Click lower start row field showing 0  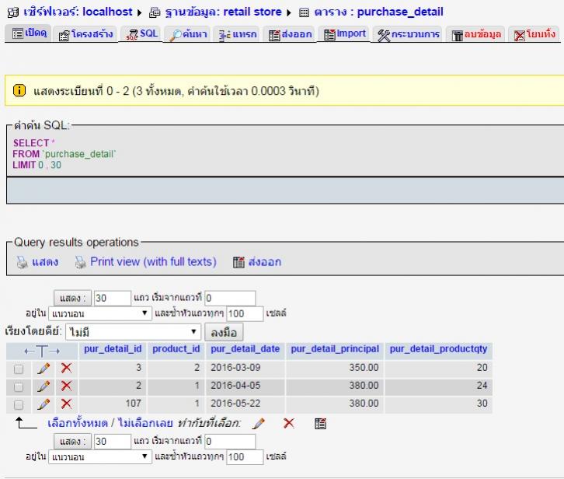pyautogui.click(x=230, y=442)
